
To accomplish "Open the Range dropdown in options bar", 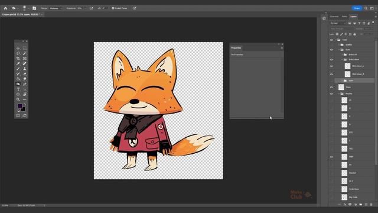I will [x=56, y=8].
